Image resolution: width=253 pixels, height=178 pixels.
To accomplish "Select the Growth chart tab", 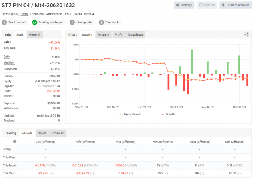I will pos(87,35).
